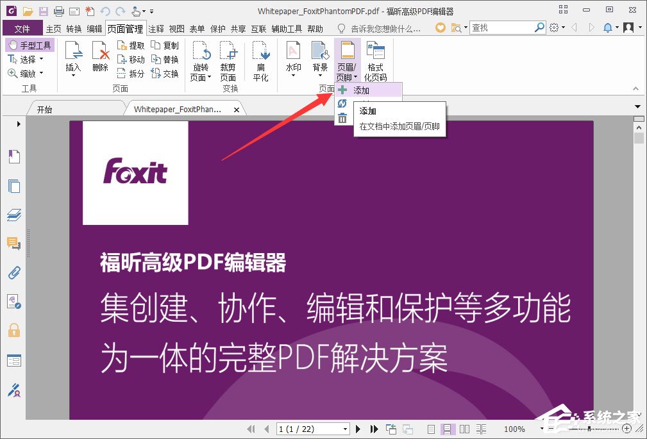Select the Extract pages tool (提取)

pos(131,44)
